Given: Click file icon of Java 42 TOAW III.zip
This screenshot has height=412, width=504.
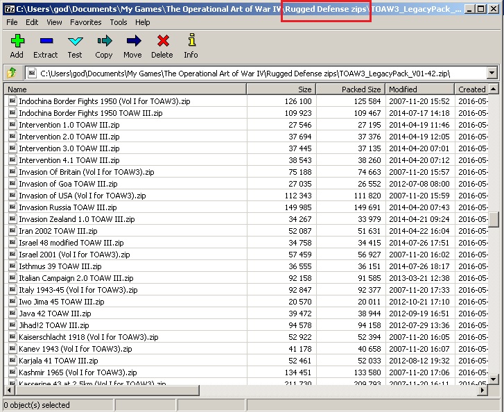Looking at the screenshot, I should click(x=12, y=313).
